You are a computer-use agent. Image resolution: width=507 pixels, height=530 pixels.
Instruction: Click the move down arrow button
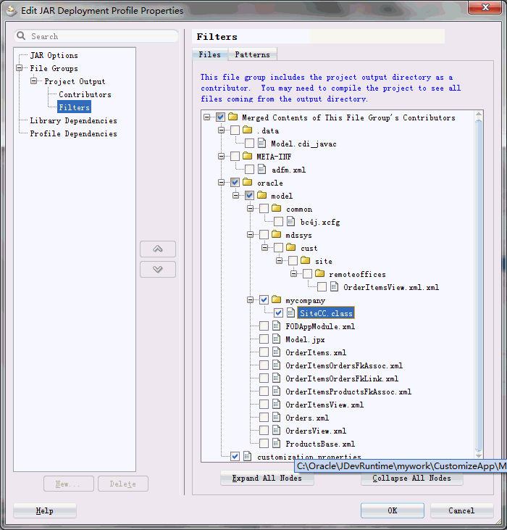(158, 270)
